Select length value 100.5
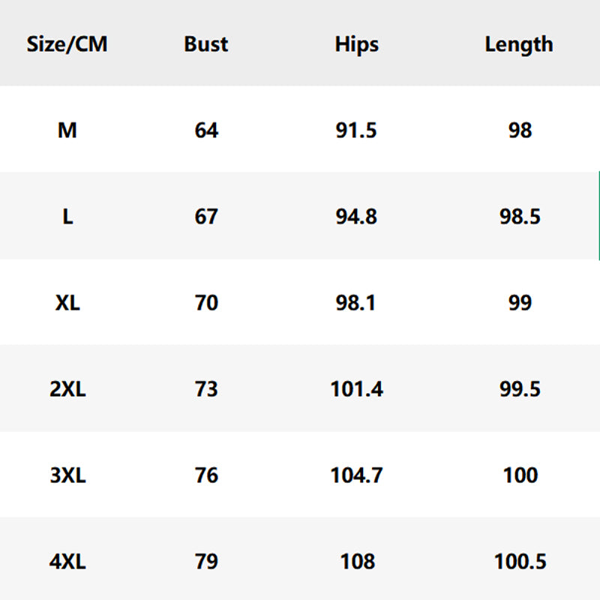 tap(520, 562)
